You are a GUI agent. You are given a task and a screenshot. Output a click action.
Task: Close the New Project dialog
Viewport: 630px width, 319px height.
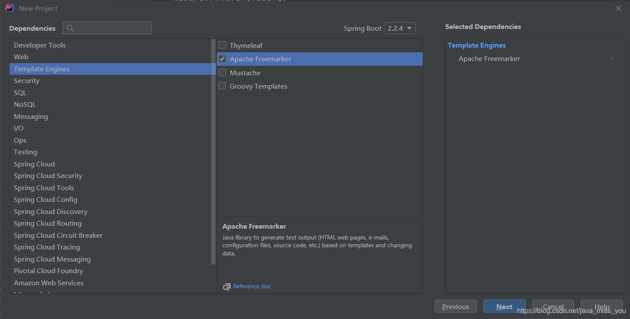[618, 8]
